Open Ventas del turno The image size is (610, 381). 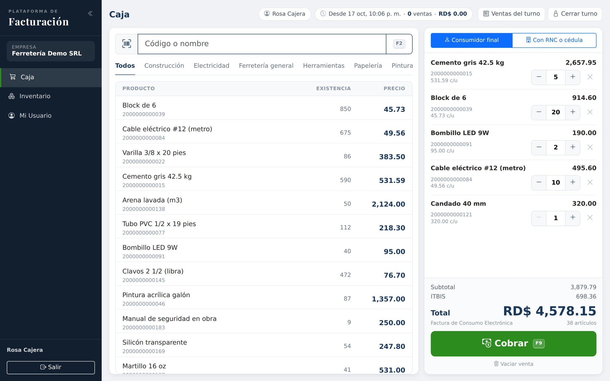pos(511,14)
